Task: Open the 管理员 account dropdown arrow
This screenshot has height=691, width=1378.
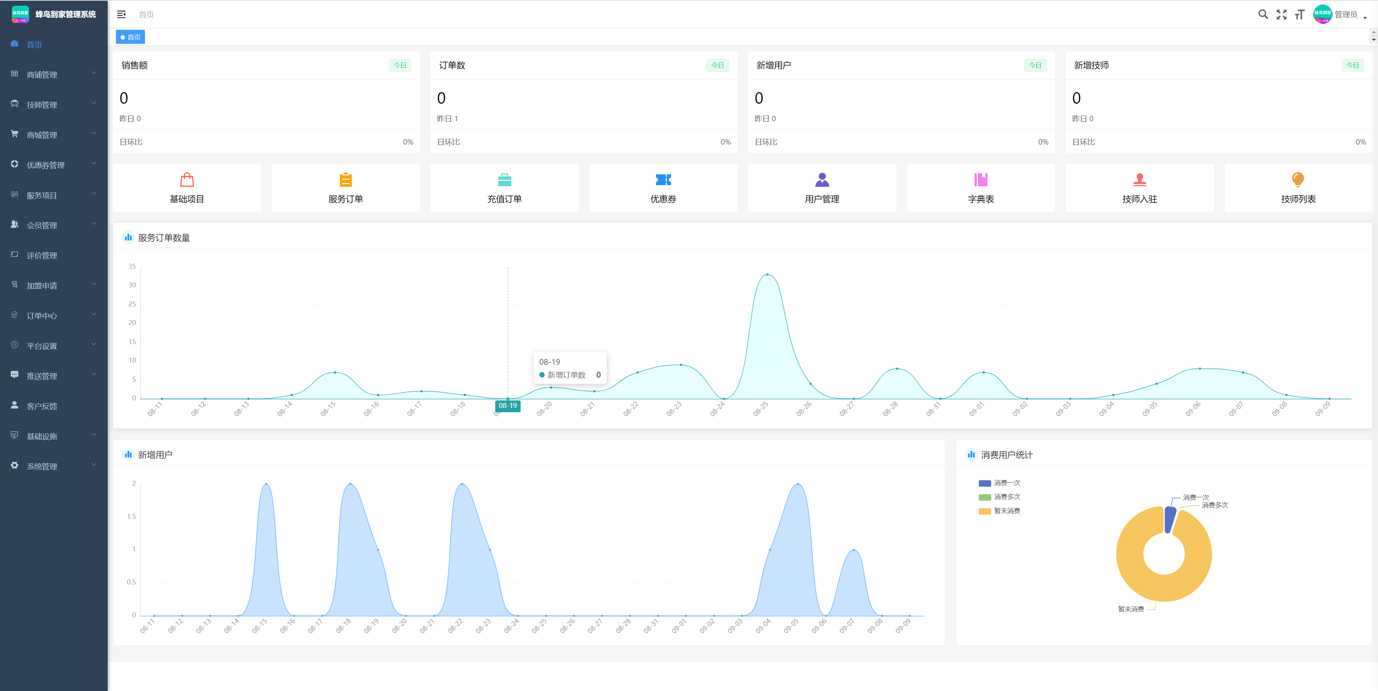Action: click(1365, 18)
